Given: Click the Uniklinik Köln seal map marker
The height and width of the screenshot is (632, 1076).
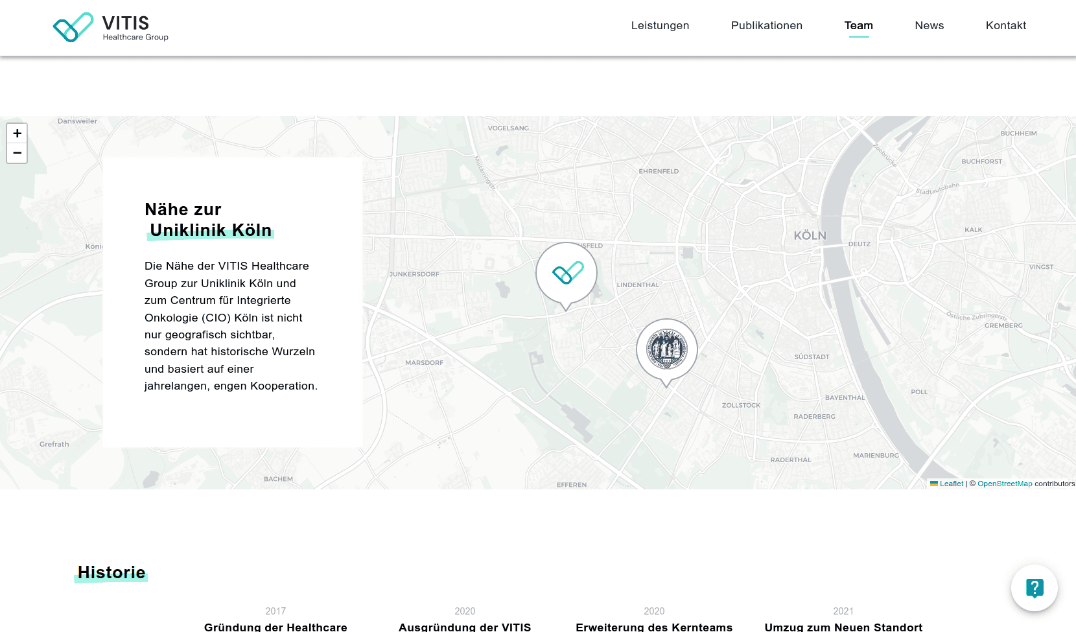Looking at the screenshot, I should pos(667,353).
